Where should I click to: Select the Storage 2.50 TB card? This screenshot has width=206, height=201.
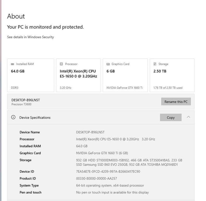[172, 75]
